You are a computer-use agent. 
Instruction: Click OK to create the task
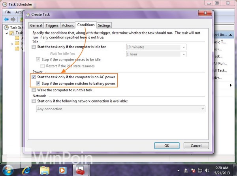point(167,146)
